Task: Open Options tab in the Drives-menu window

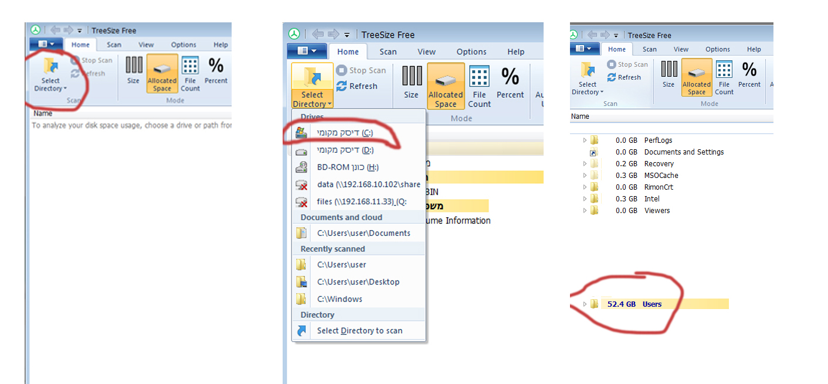Action: (471, 52)
